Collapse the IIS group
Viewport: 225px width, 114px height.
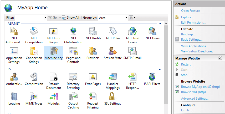tap(160, 69)
